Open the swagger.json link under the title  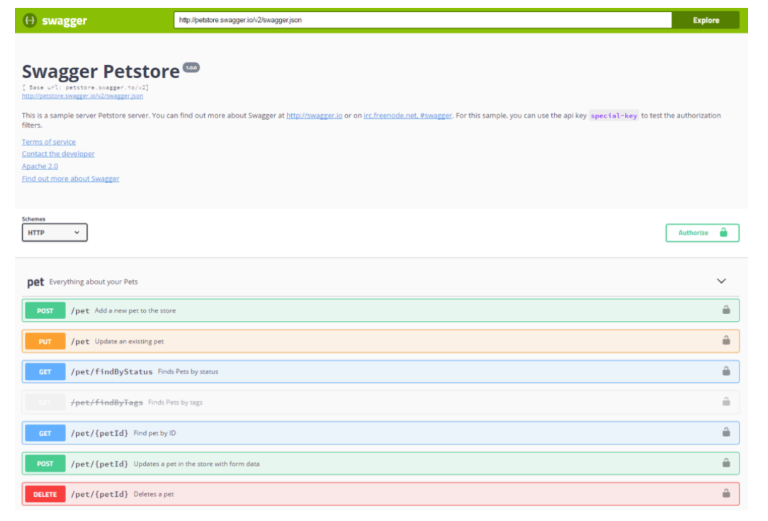click(x=82, y=96)
